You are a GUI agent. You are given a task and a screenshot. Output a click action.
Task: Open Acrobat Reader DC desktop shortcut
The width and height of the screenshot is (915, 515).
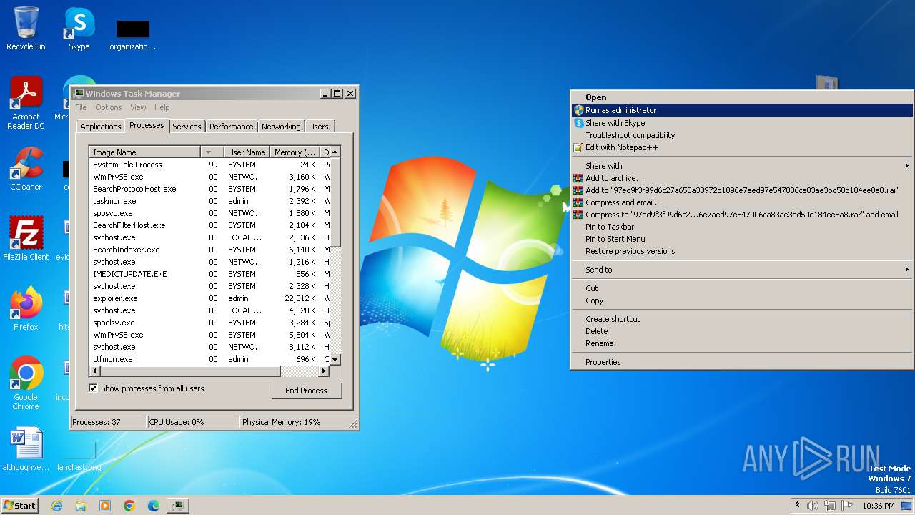pyautogui.click(x=26, y=102)
